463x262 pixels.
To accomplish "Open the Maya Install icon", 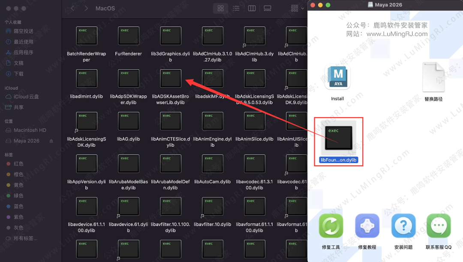I will pos(337,77).
